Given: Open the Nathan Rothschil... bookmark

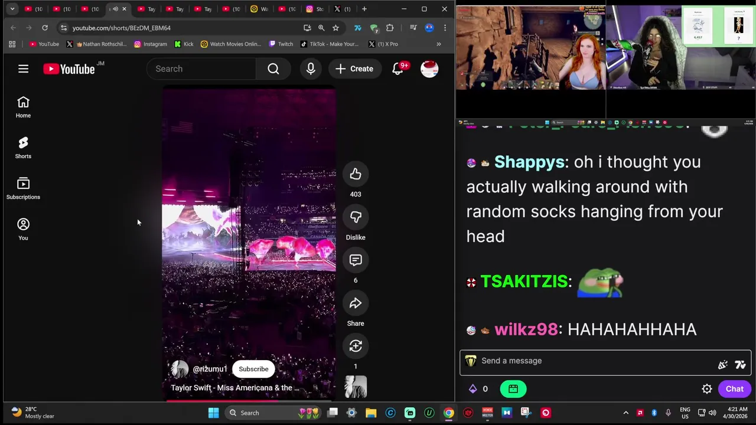Looking at the screenshot, I should 96,44.
